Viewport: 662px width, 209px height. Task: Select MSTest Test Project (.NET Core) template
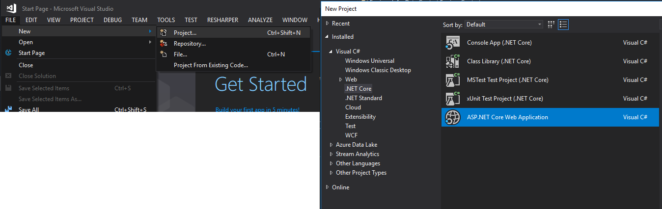pyautogui.click(x=550, y=80)
